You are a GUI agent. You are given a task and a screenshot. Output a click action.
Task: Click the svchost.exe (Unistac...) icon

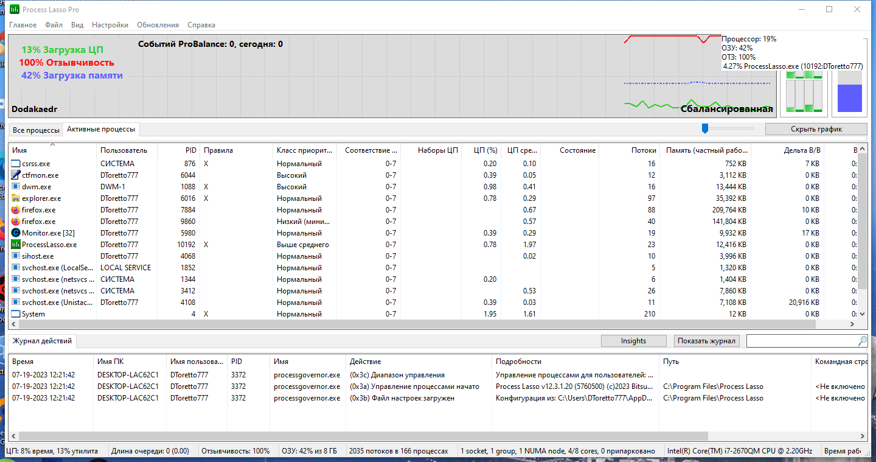click(x=16, y=303)
